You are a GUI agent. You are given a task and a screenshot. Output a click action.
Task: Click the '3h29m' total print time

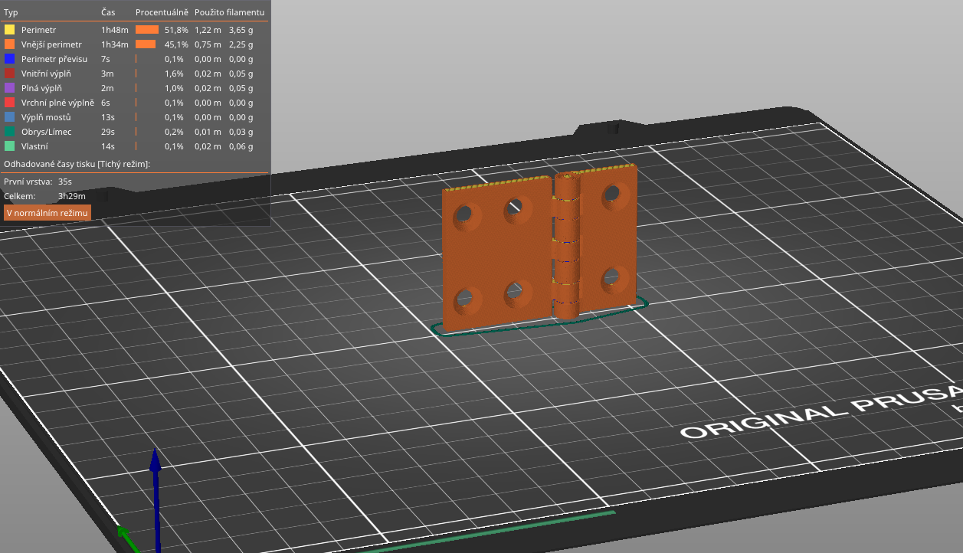(72, 196)
